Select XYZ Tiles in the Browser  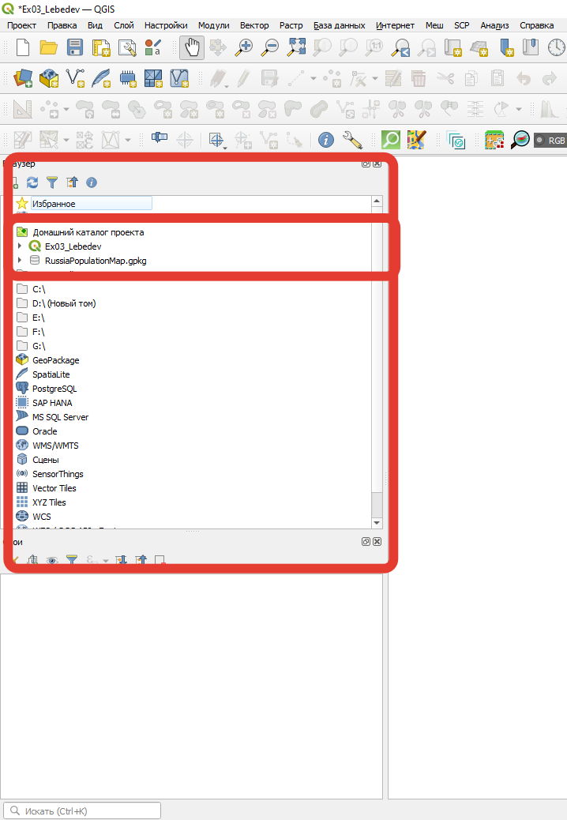coord(49,502)
